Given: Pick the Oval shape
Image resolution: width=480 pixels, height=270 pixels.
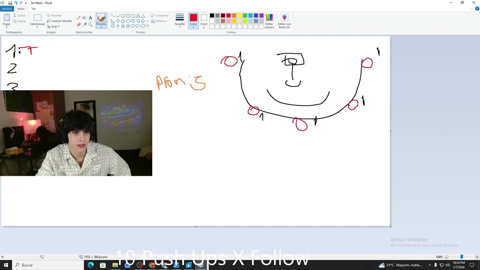Looking at the screenshot, I should click(123, 16).
